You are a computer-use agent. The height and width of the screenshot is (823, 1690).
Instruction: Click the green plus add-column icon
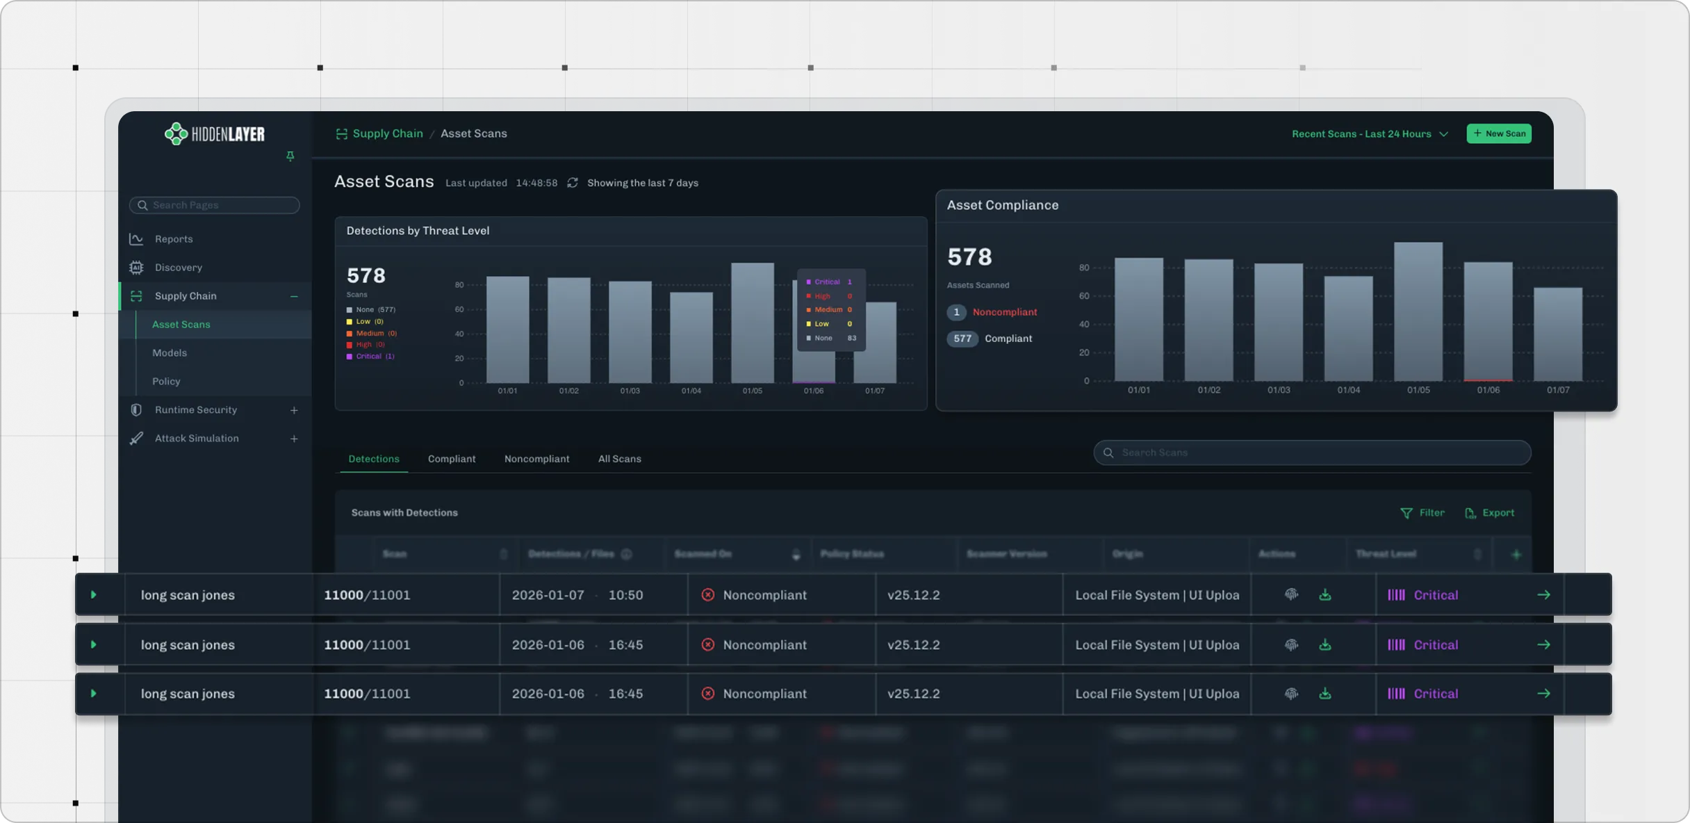pos(1516,555)
